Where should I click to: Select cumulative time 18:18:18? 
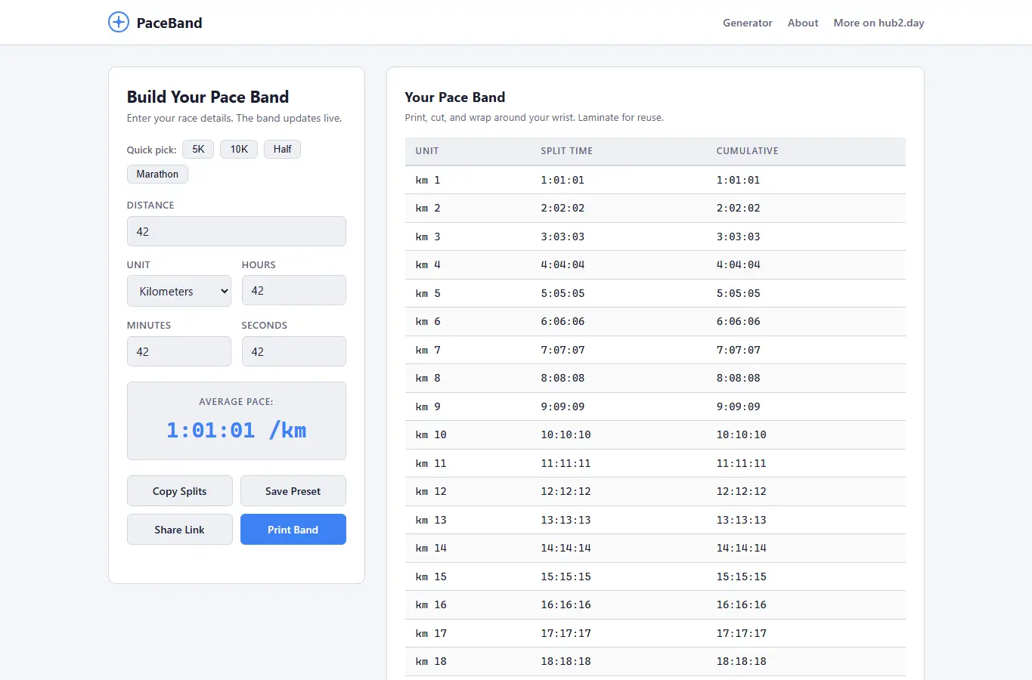click(741, 661)
